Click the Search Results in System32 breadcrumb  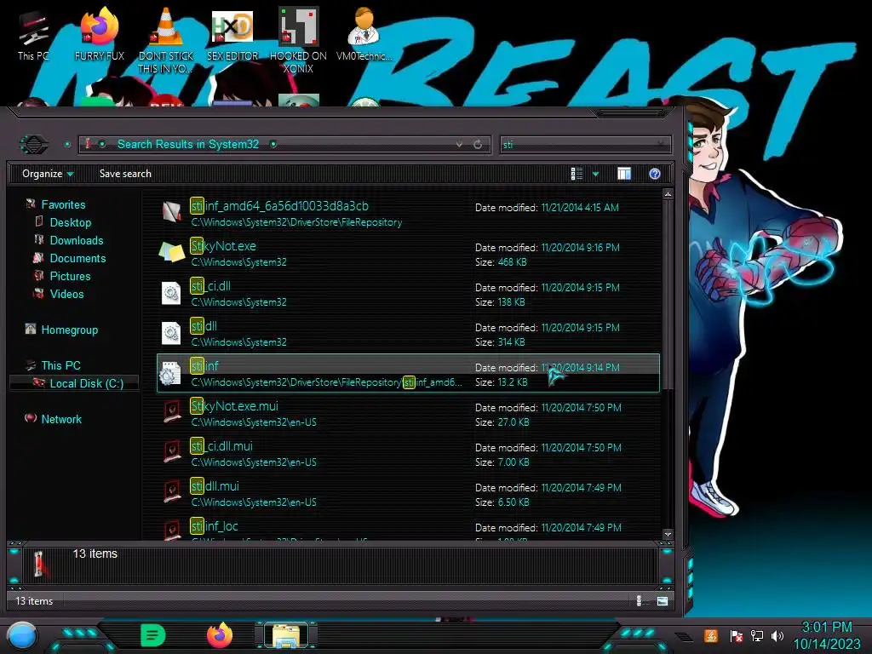coord(188,144)
